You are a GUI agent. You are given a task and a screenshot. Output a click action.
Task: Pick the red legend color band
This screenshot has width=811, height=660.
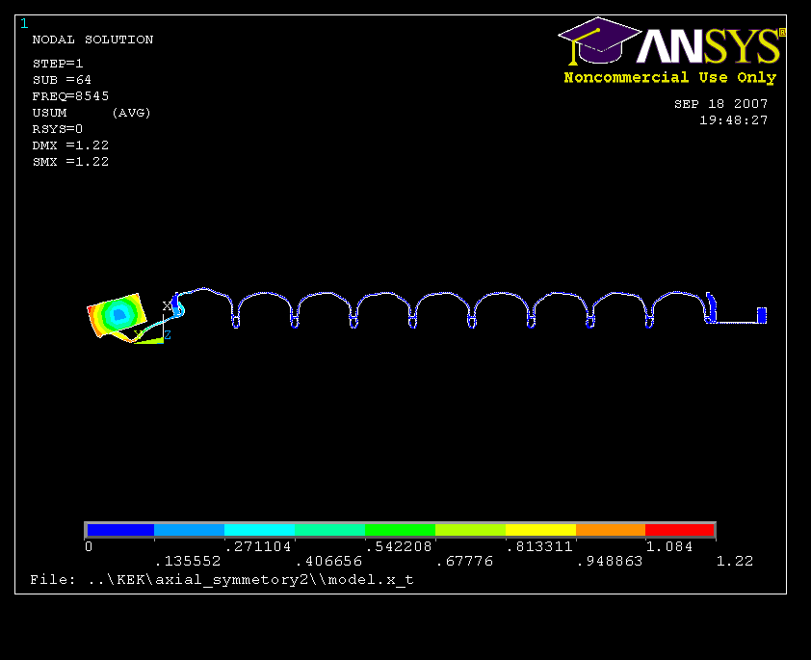coord(680,530)
